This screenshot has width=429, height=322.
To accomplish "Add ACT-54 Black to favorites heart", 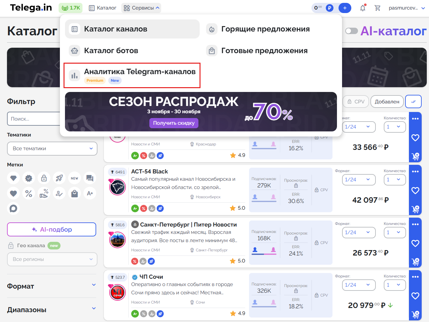I will point(415,191).
